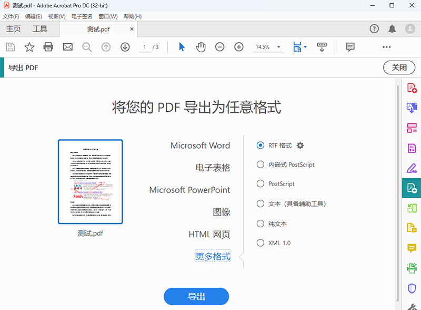The image size is (421, 310).
Task: Choose 电子表格 export format
Action: [213, 168]
